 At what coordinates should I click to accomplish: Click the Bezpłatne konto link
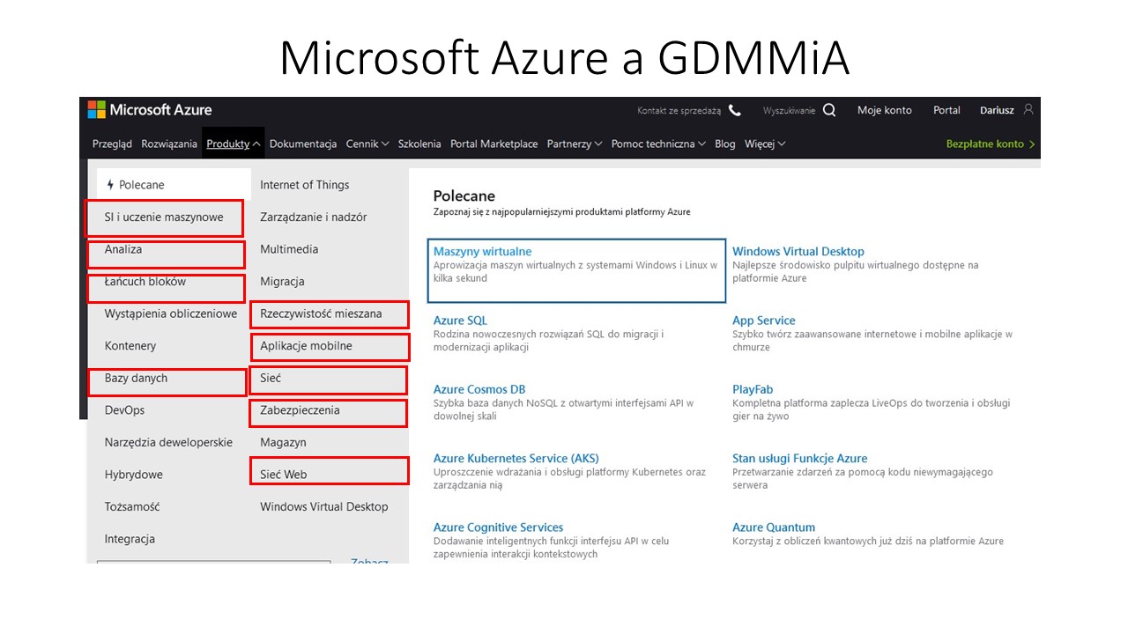coord(991,144)
